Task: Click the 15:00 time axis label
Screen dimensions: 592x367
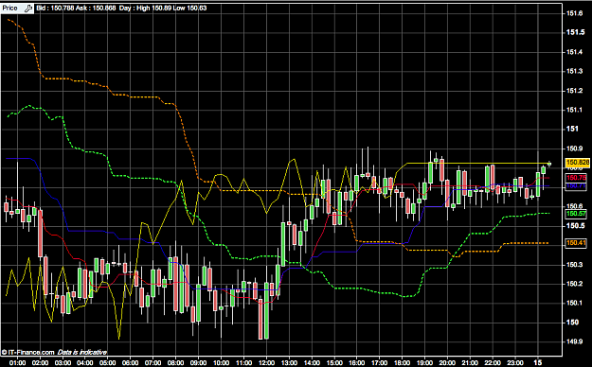Action: click(x=334, y=363)
